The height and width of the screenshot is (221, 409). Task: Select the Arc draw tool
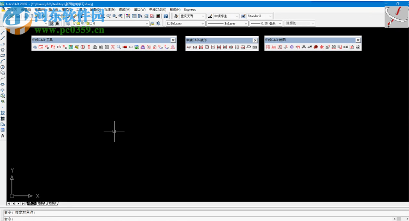coord(3,61)
